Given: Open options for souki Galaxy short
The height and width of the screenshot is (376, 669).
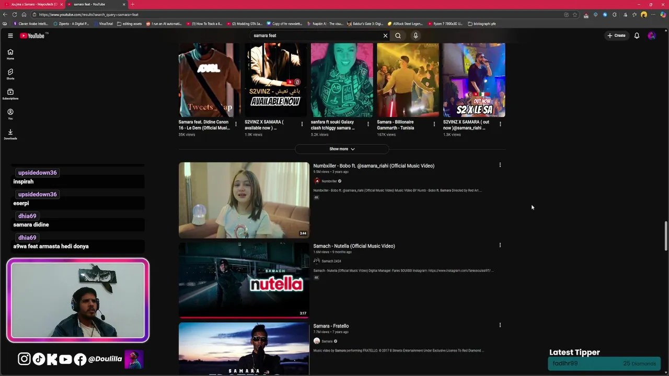Looking at the screenshot, I should point(368,124).
